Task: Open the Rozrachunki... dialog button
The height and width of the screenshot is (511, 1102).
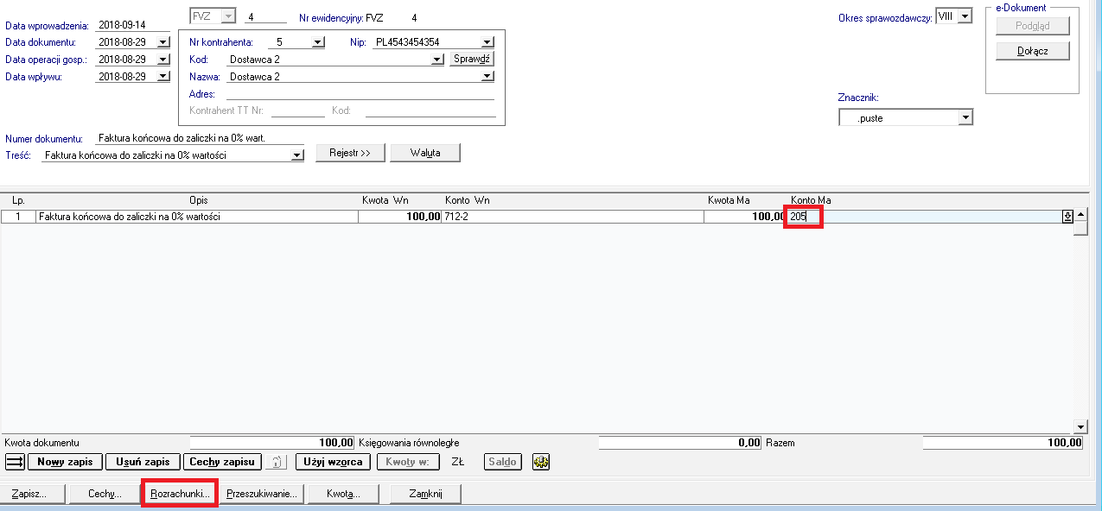Action: click(x=180, y=495)
